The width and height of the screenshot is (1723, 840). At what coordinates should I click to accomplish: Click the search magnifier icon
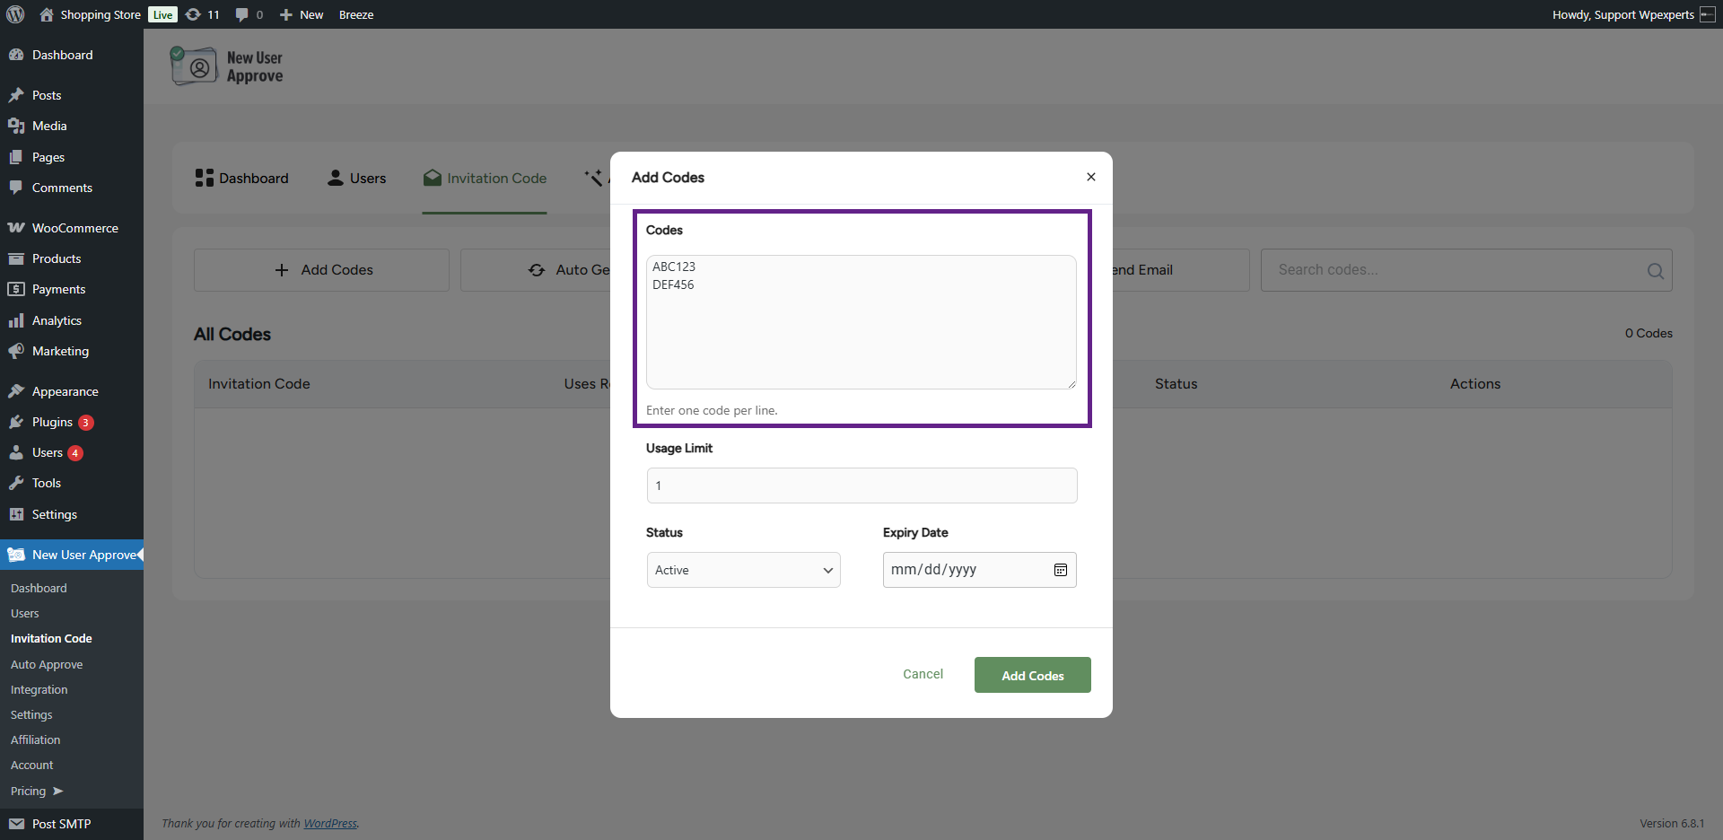pos(1655,271)
